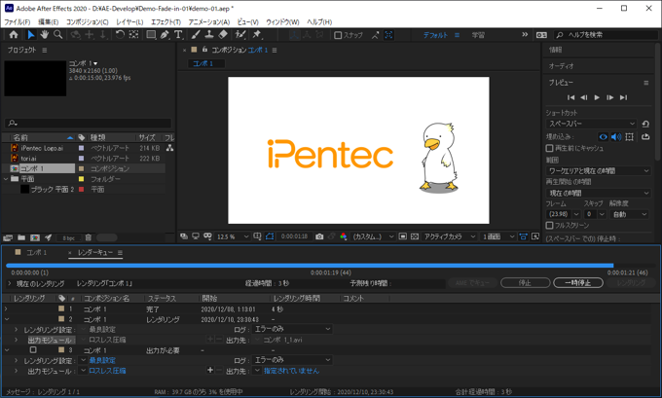Toggle the region of interest icon
This screenshot has height=398, width=662.
pyautogui.click(x=403, y=236)
